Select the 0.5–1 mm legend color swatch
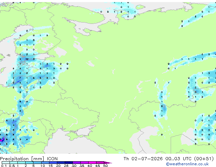The width and height of the screenshot is (216, 167). pyautogui.click(x=14, y=163)
